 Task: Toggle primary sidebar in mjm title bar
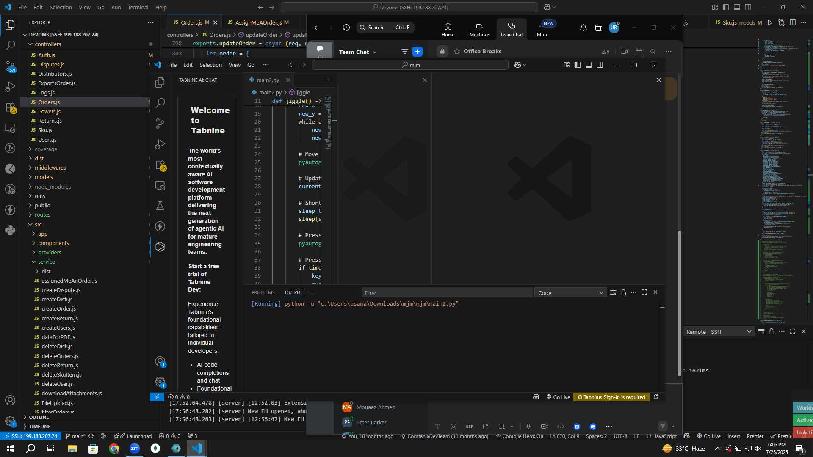point(578,65)
